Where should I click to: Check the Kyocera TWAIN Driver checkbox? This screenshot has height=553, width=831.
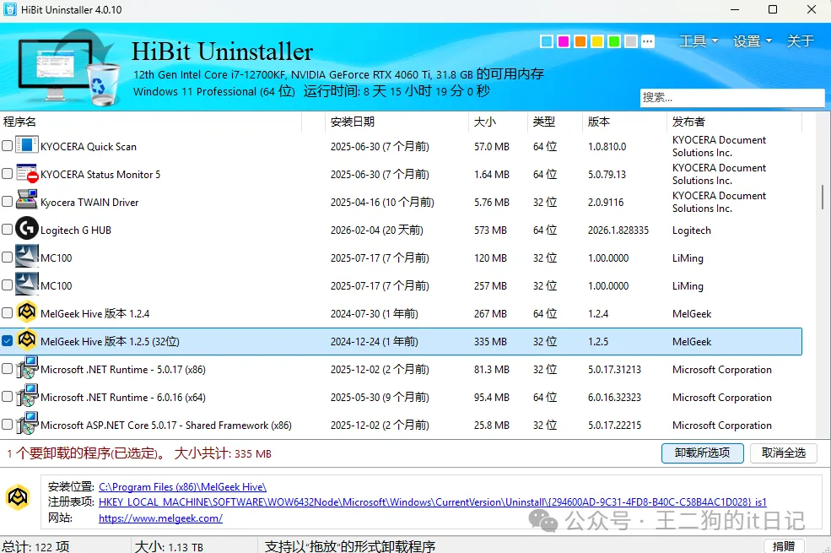pyautogui.click(x=7, y=202)
